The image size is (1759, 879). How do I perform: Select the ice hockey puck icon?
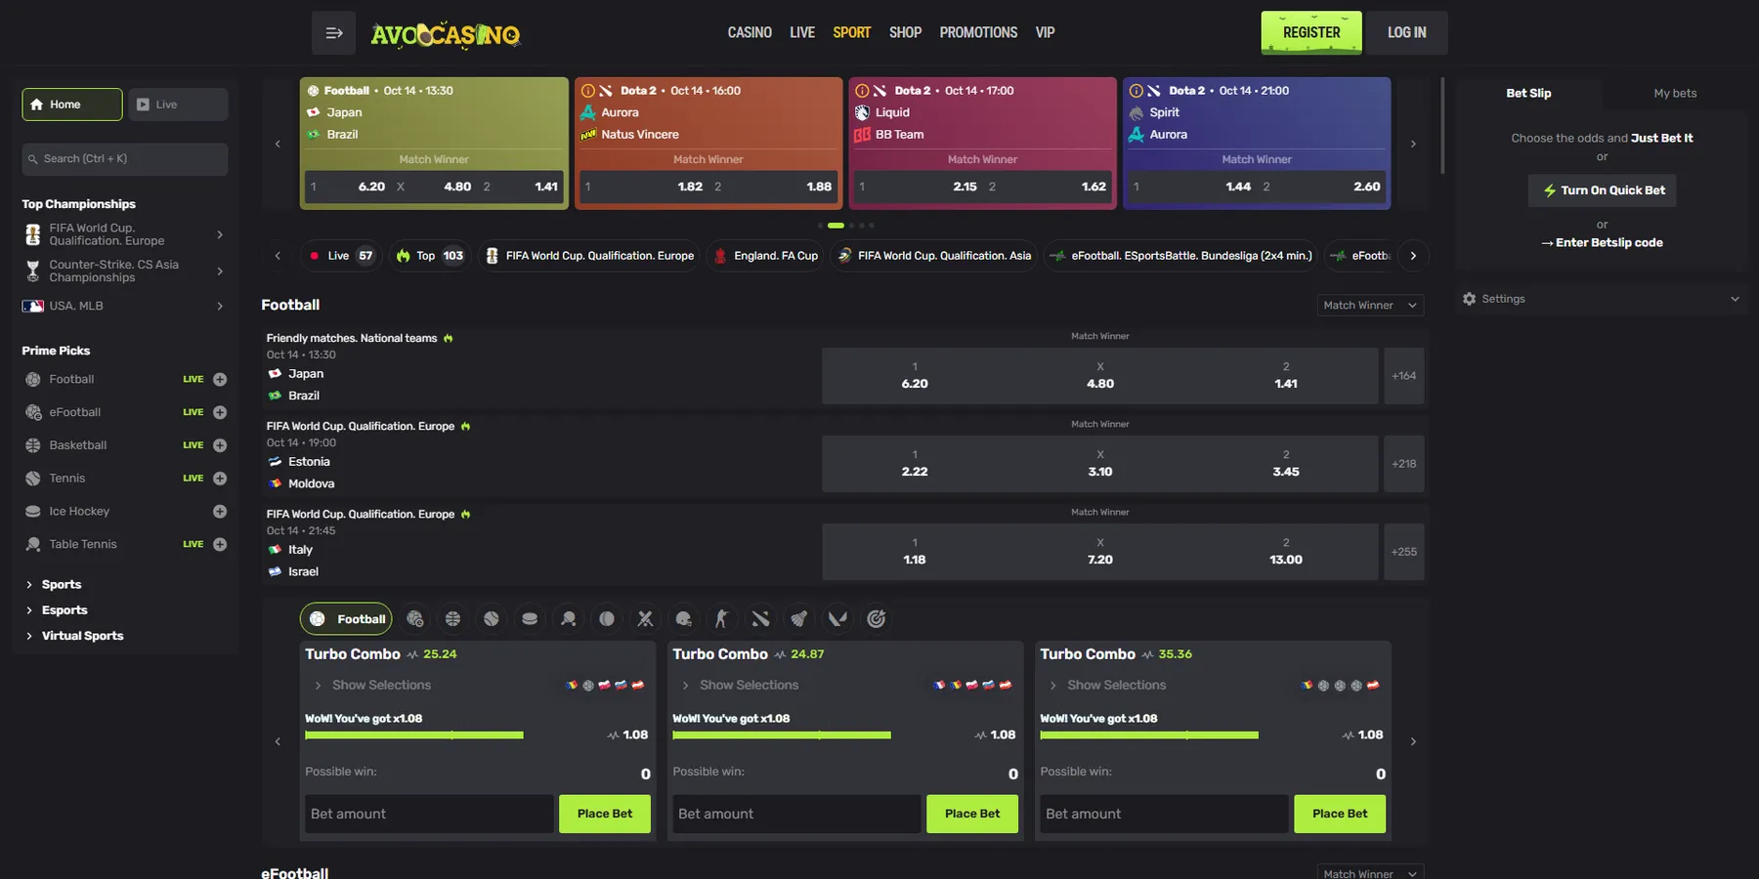coord(530,619)
